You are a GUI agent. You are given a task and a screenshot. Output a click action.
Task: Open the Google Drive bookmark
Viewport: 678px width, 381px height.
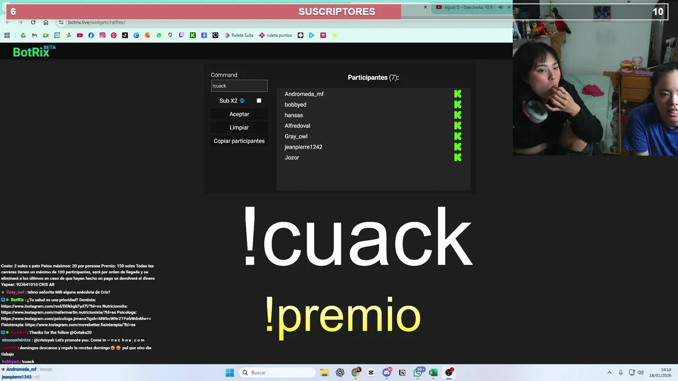tap(23, 35)
